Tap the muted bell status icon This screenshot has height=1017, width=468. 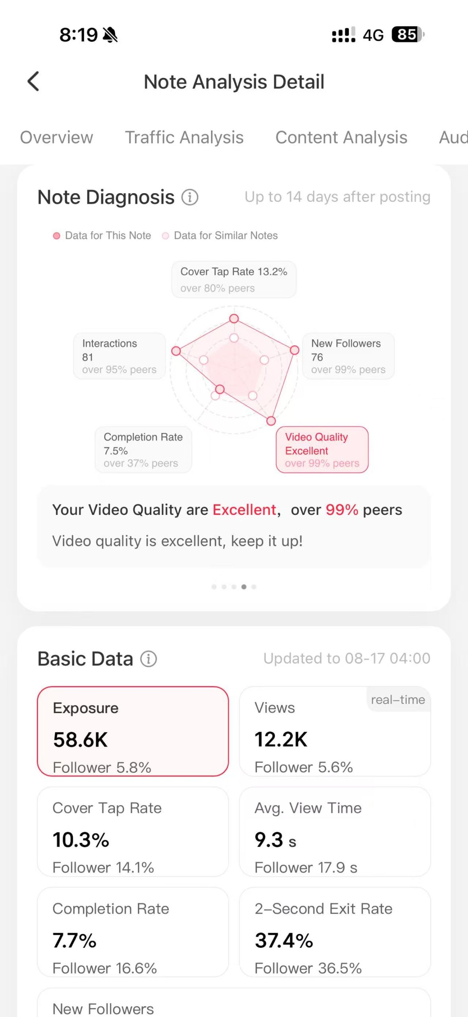pyautogui.click(x=110, y=35)
